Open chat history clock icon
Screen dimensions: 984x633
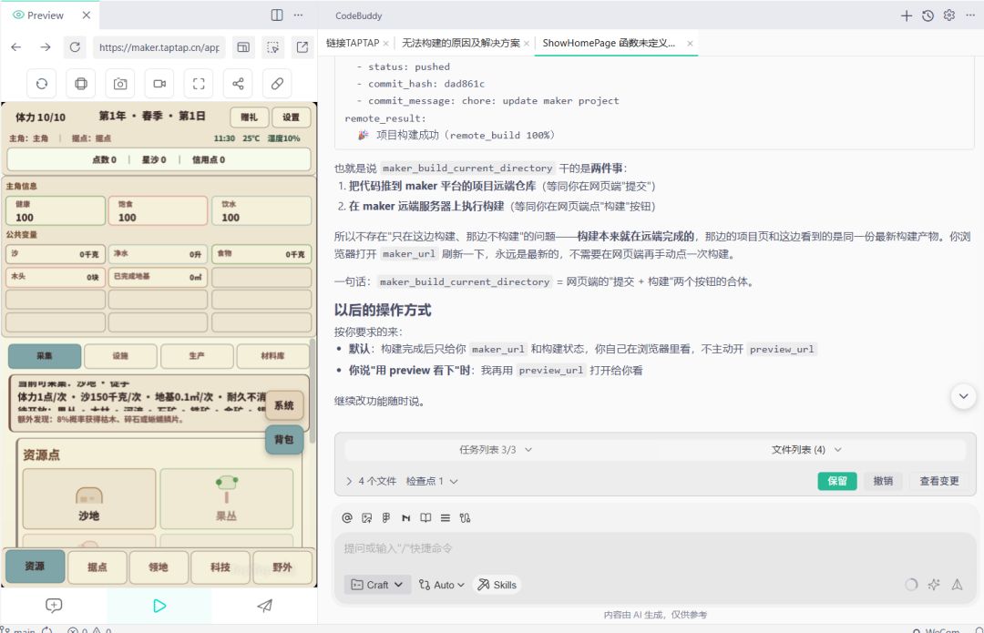[x=928, y=15]
